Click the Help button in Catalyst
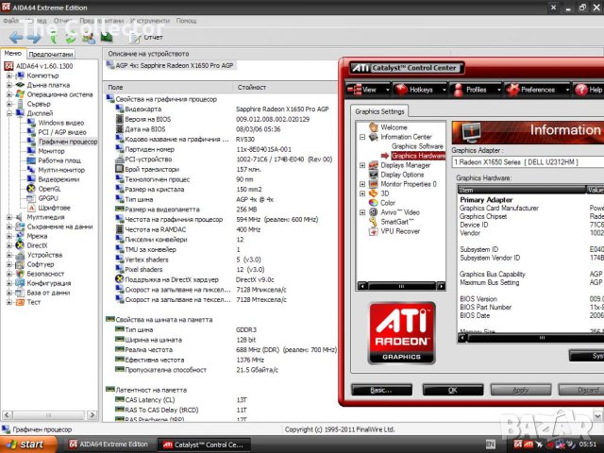The image size is (604, 453). 588,90
